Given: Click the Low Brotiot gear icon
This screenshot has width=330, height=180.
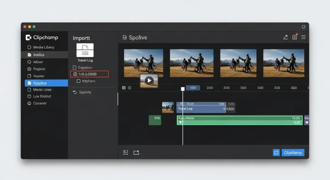Looking at the screenshot, I should (29, 96).
